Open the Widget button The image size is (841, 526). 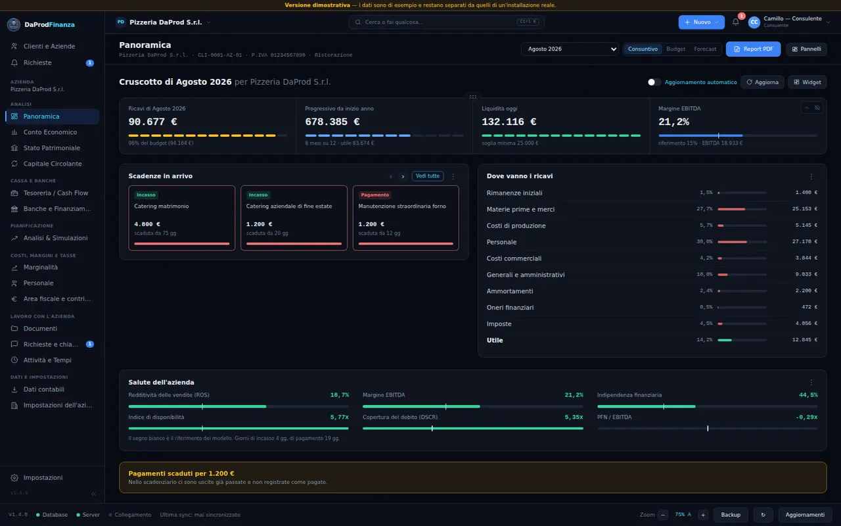click(807, 82)
